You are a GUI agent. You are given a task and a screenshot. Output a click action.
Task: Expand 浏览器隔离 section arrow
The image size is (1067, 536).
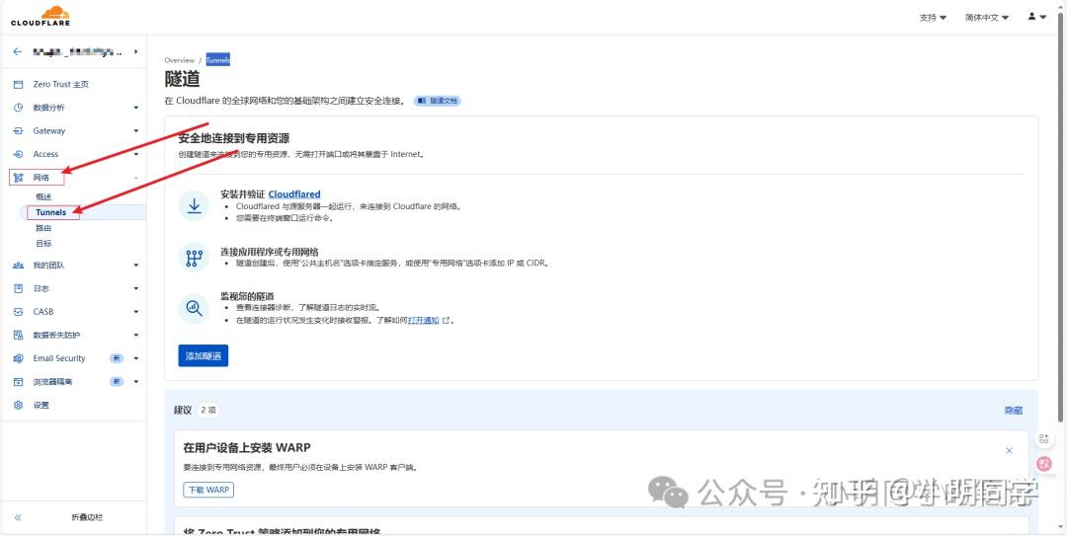136,382
